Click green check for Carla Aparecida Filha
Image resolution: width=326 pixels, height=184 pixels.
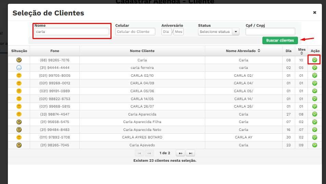tap(314, 122)
